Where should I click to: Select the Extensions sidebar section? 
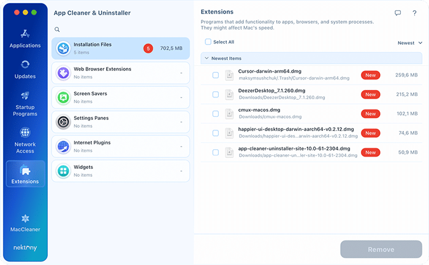click(x=25, y=174)
